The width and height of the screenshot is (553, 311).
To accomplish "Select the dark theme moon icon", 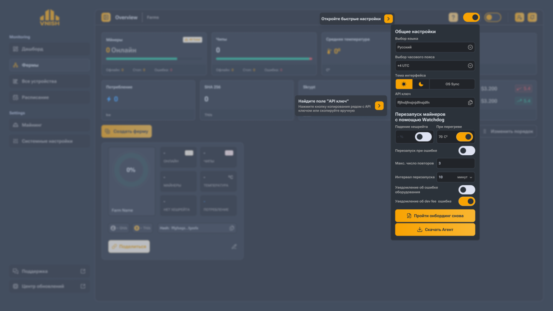I will 421,84.
